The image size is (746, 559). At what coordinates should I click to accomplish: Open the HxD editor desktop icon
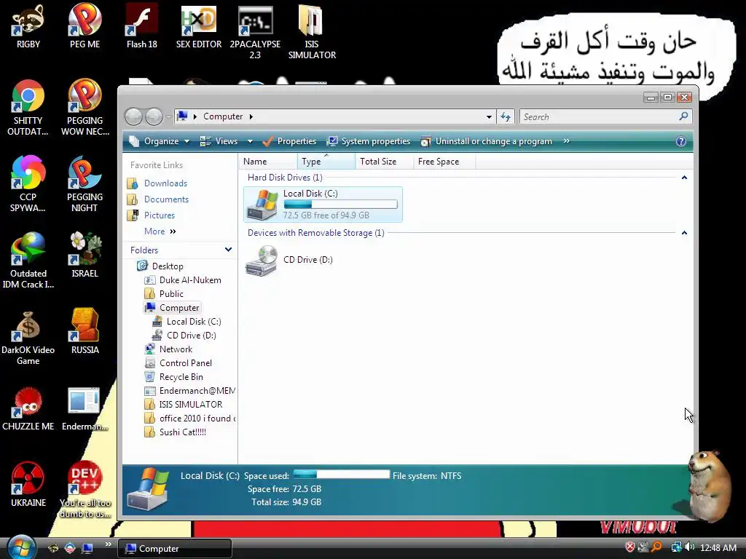[199, 26]
